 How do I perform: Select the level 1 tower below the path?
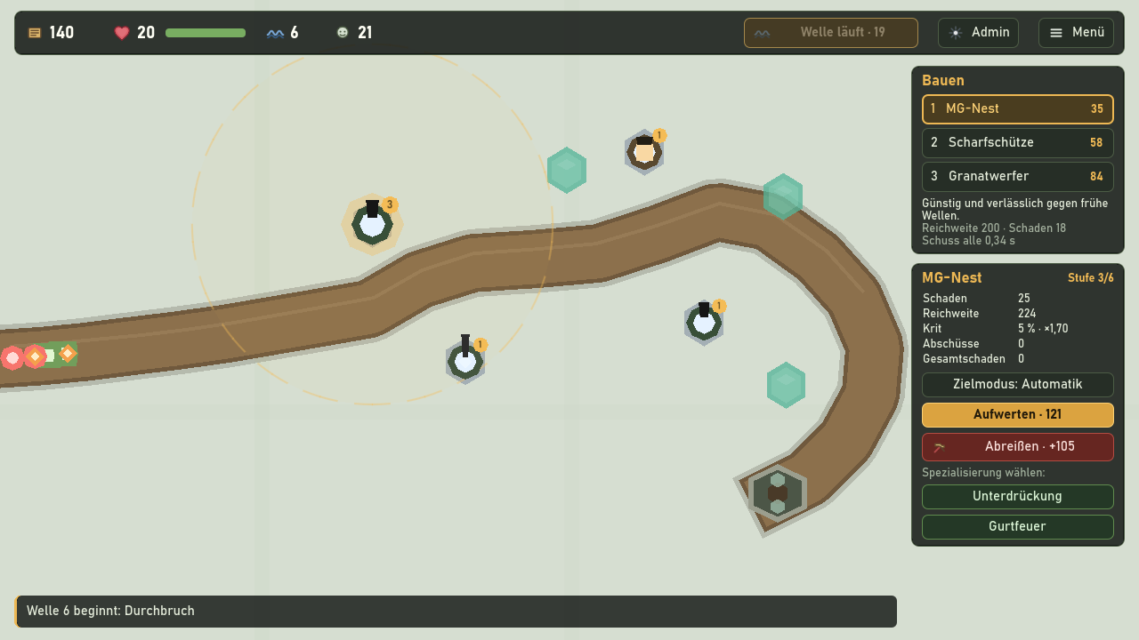click(465, 360)
